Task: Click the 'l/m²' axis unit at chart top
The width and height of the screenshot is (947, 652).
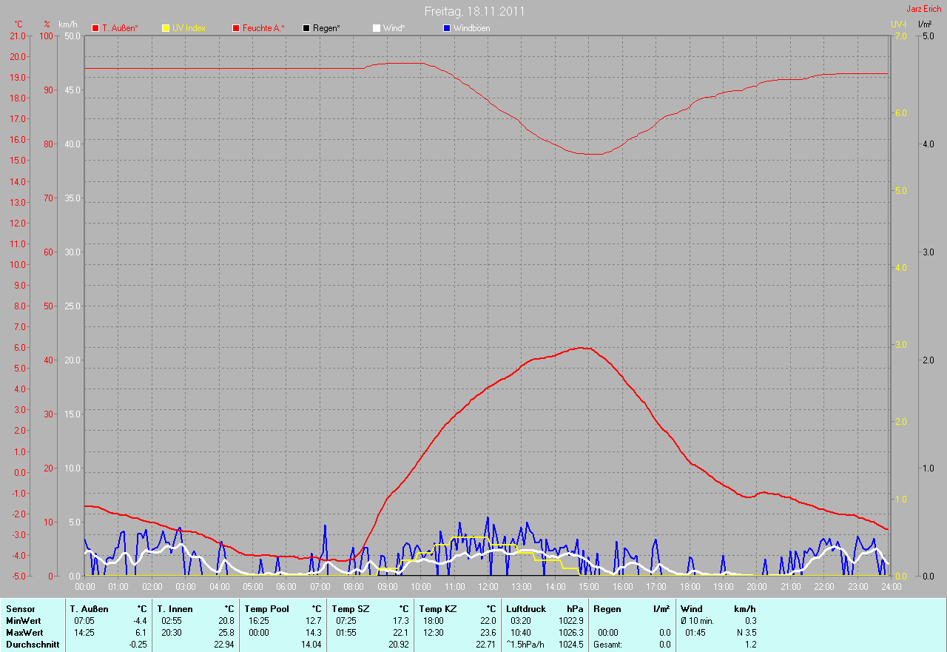Action: 925,24
